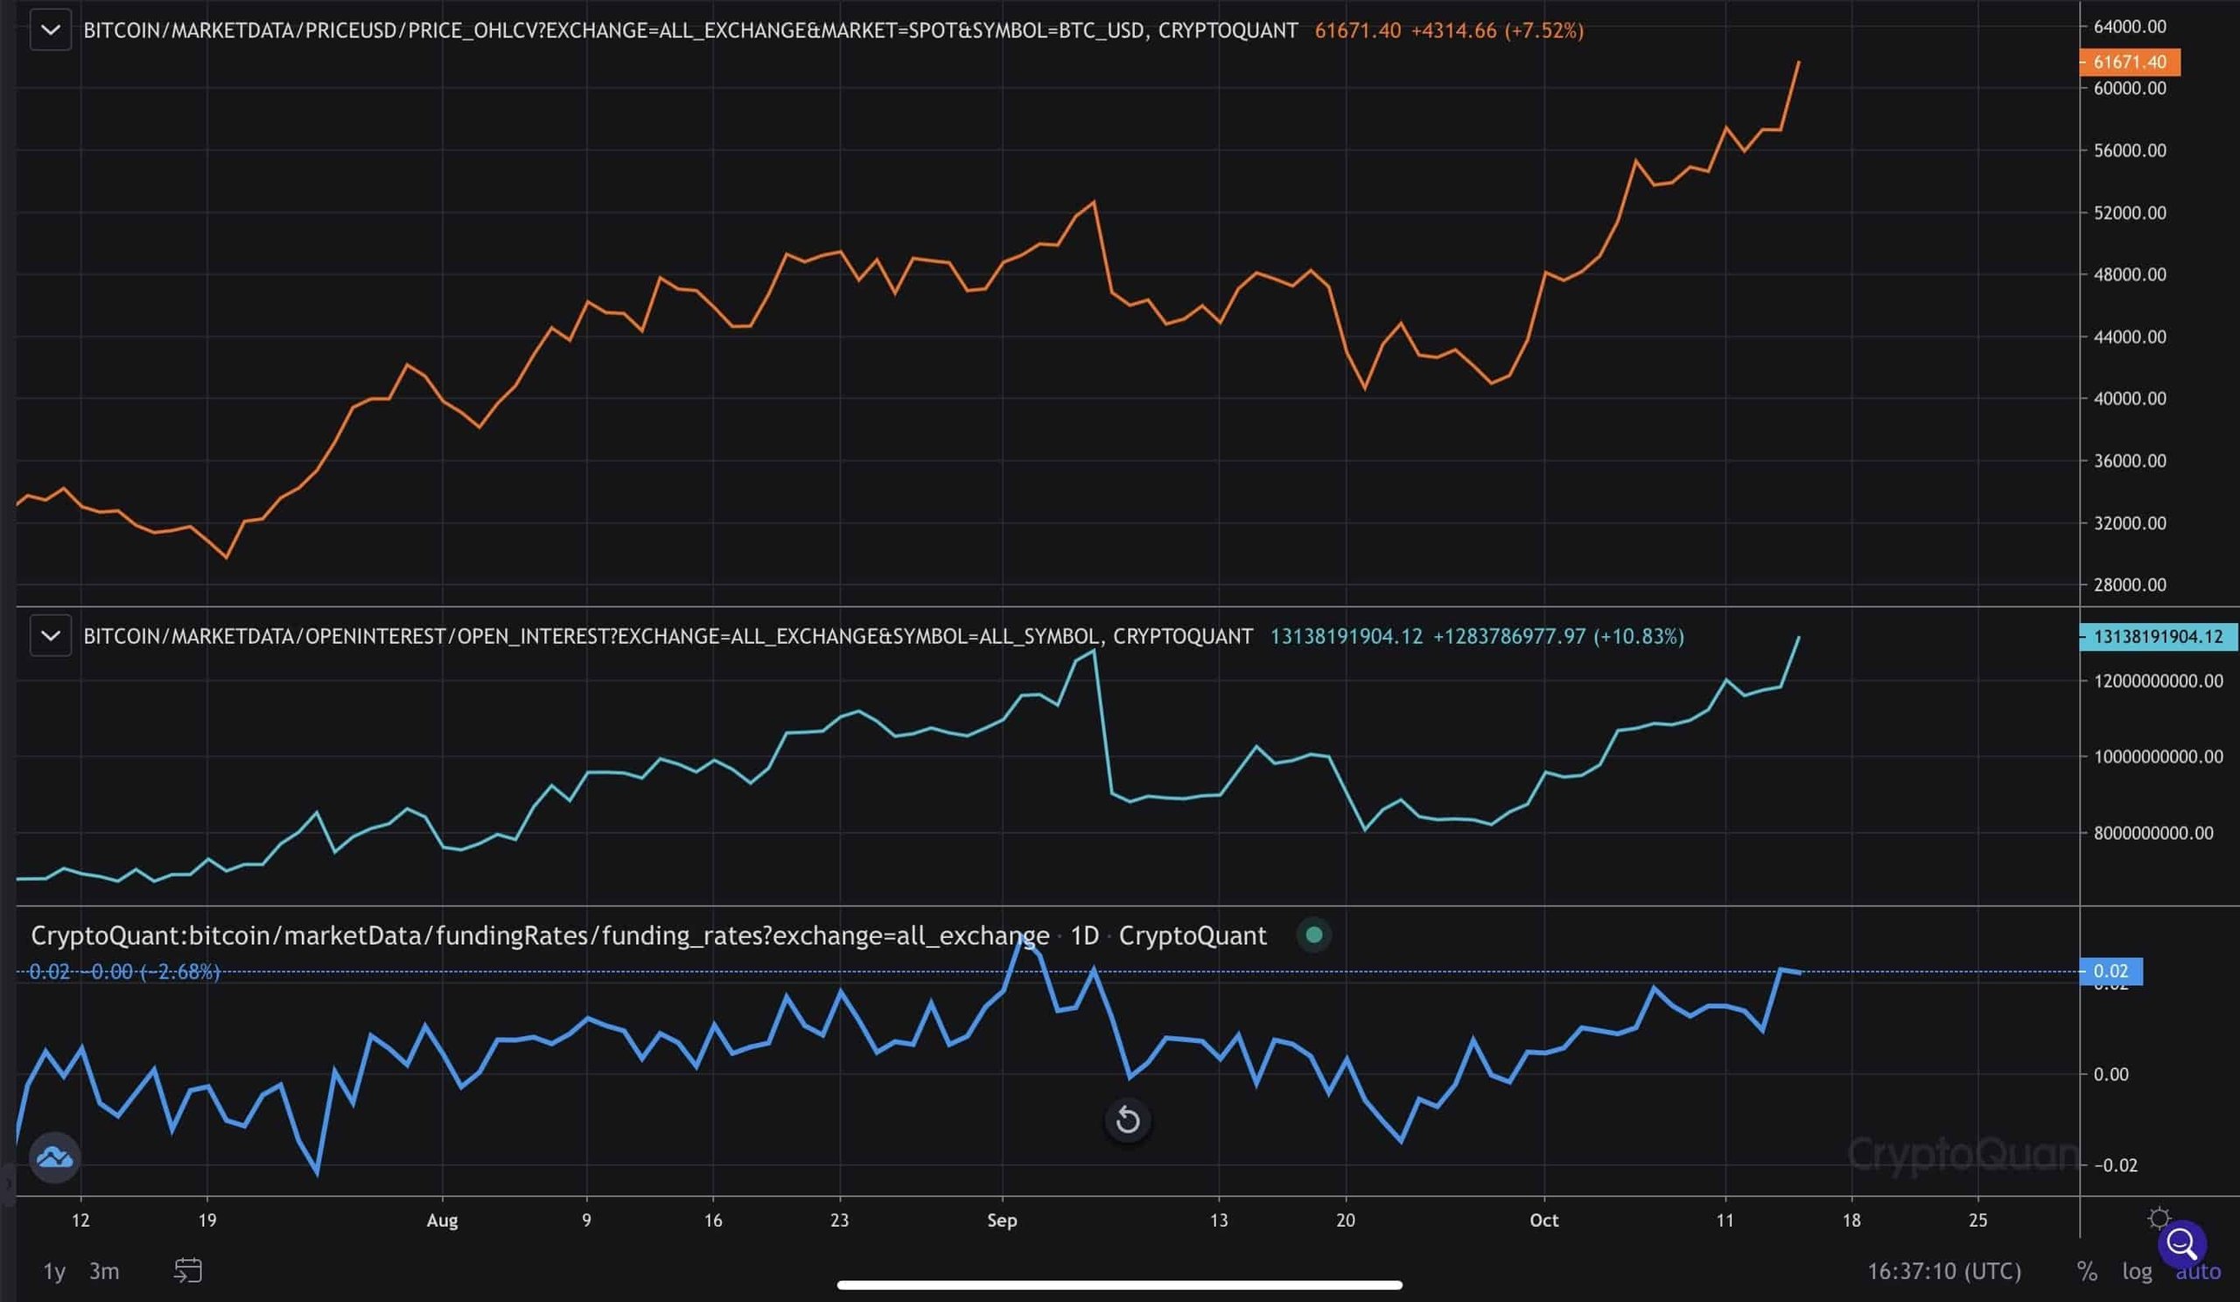Open the go-to-date calendar icon
This screenshot has height=1302, width=2240.
pyautogui.click(x=187, y=1270)
